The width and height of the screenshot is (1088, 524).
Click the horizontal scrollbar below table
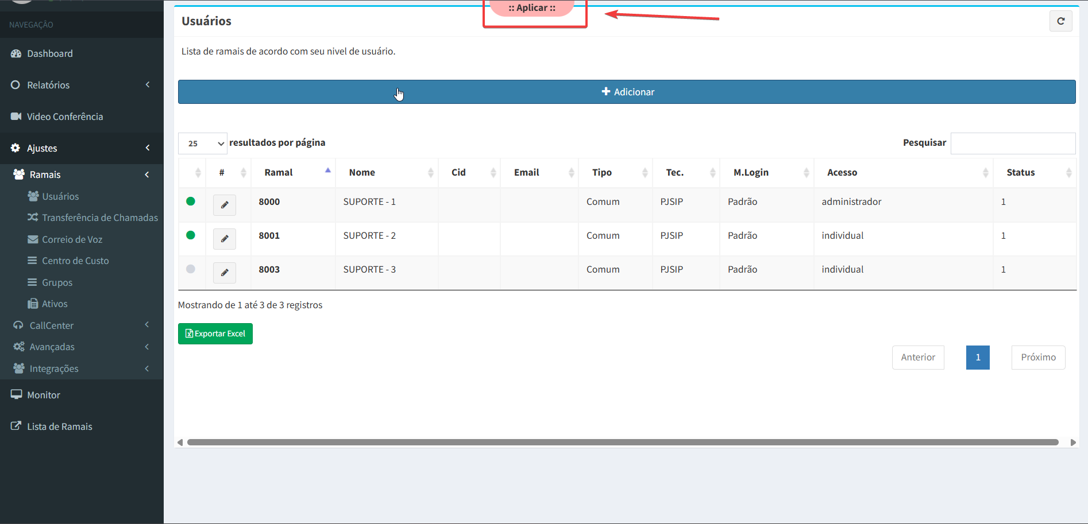coord(622,443)
